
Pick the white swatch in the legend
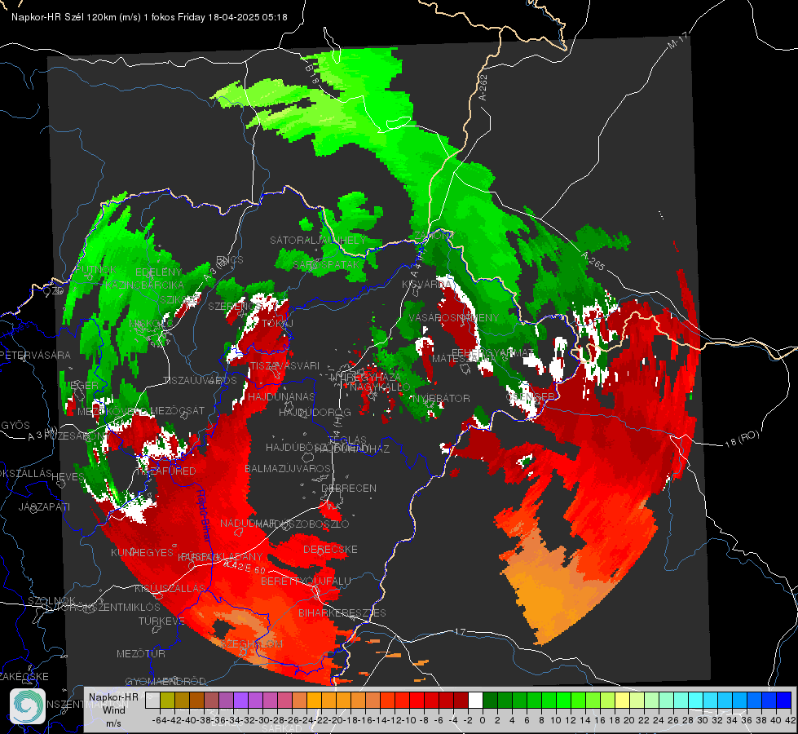coord(475,700)
